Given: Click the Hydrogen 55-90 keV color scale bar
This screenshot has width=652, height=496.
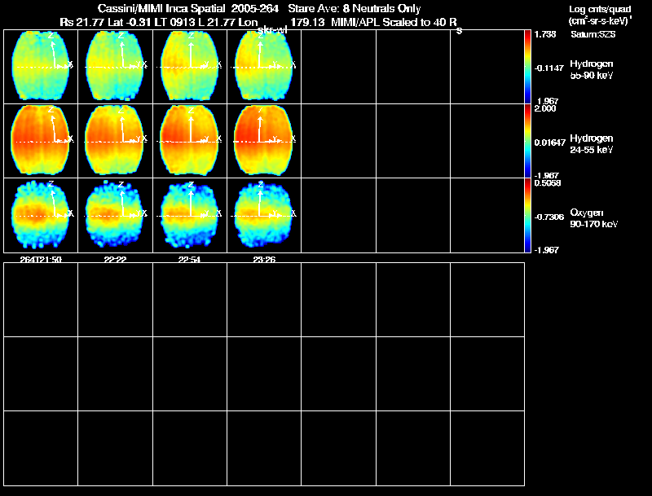Looking at the screenshot, I should pyautogui.click(x=527, y=67).
